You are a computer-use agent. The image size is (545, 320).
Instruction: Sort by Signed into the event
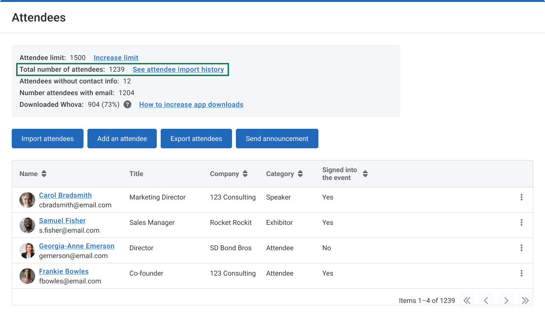pyautogui.click(x=365, y=174)
